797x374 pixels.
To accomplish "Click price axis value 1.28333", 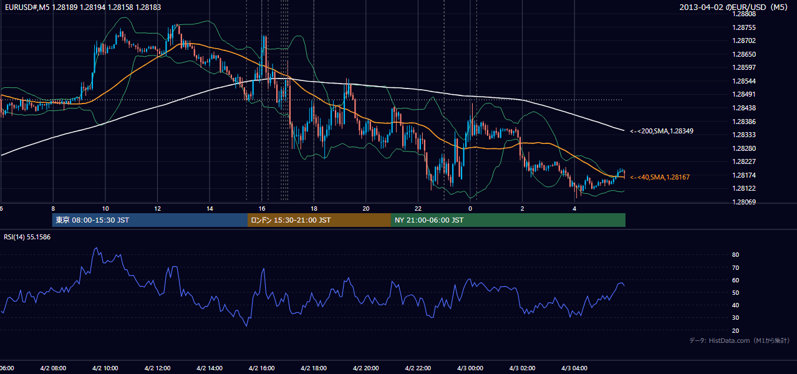I will coord(745,135).
